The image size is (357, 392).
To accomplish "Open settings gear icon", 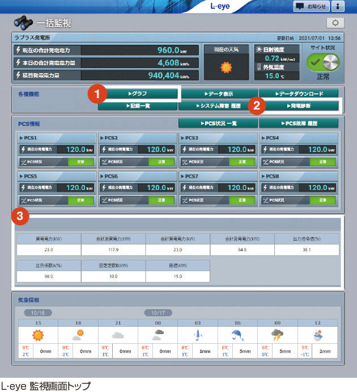I will click(x=335, y=23).
